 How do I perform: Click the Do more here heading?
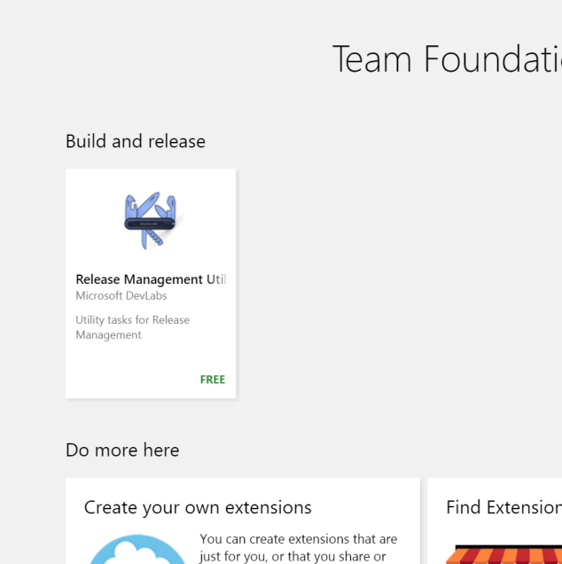[122, 450]
